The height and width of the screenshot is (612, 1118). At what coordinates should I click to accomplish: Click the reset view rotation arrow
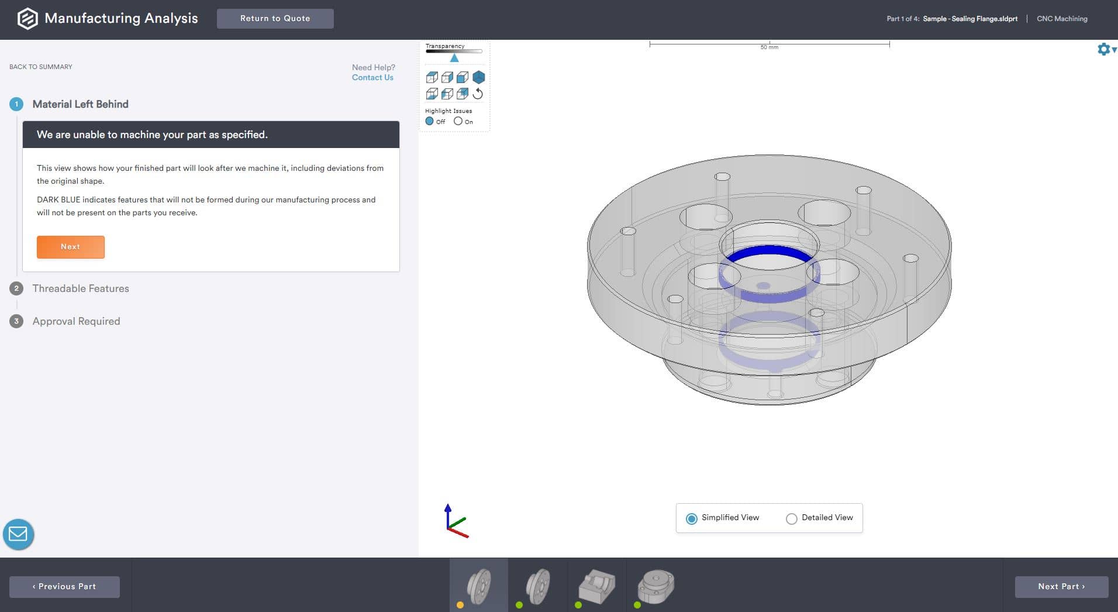[478, 94]
